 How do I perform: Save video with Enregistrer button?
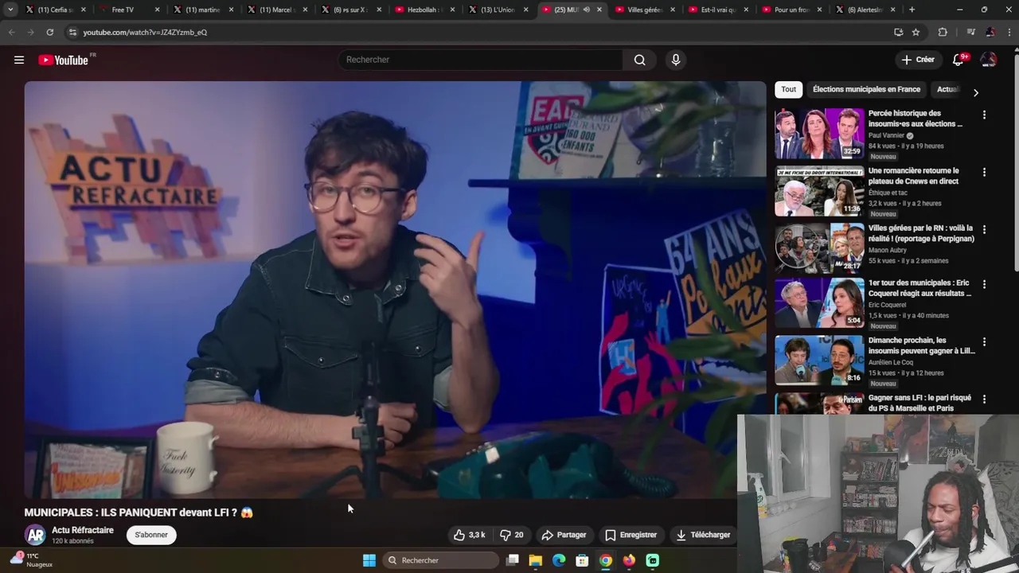click(x=631, y=535)
